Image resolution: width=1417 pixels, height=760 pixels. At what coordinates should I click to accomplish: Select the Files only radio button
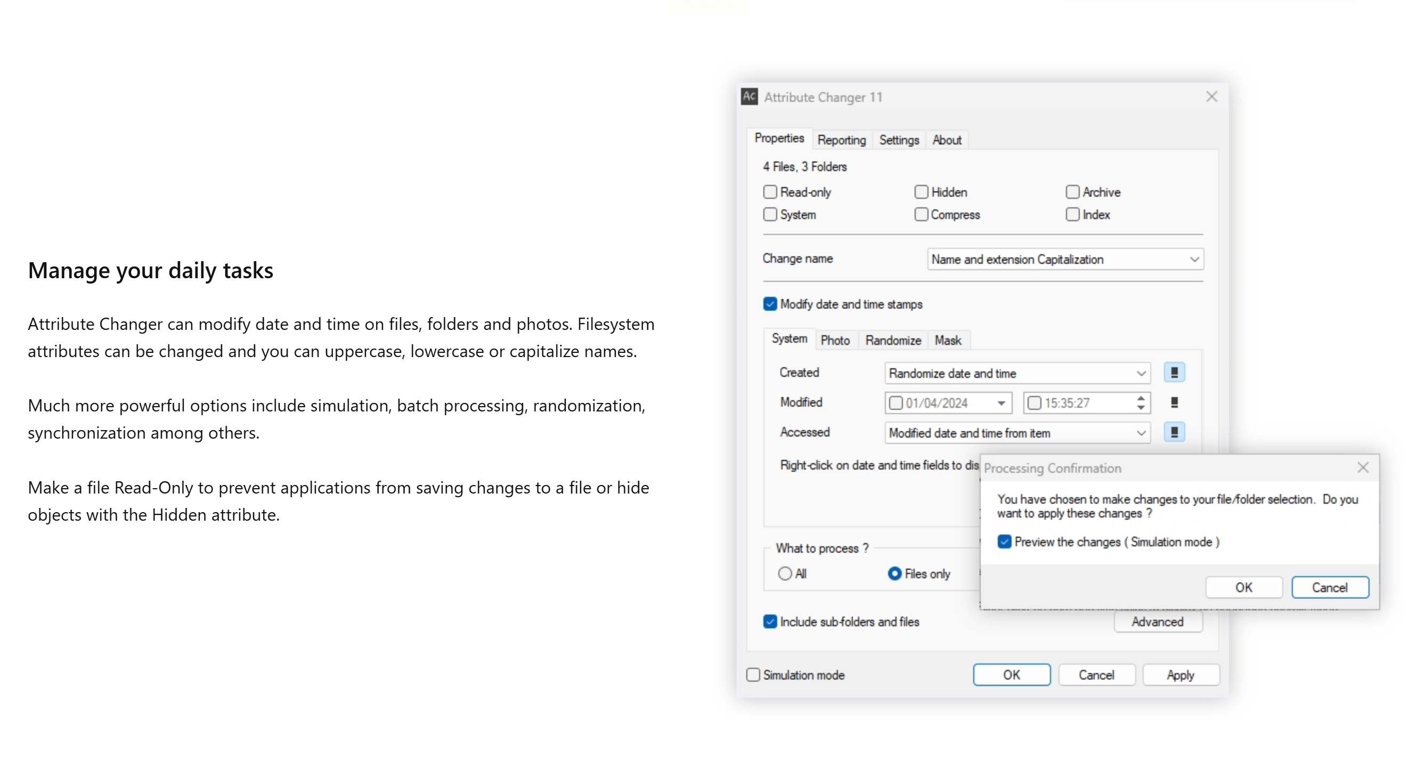tap(894, 574)
